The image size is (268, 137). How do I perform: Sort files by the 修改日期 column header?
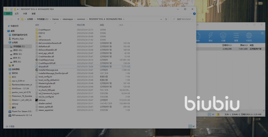(x=81, y=25)
